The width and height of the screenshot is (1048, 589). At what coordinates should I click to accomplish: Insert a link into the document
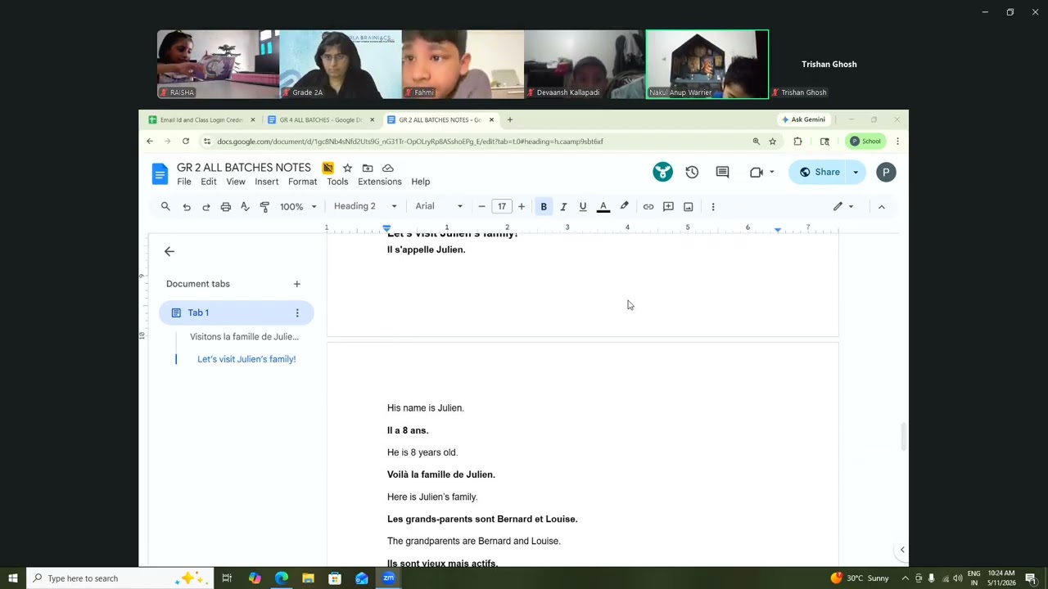coord(648,207)
